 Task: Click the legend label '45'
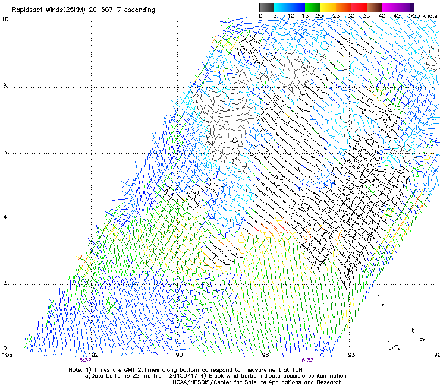point(397,16)
